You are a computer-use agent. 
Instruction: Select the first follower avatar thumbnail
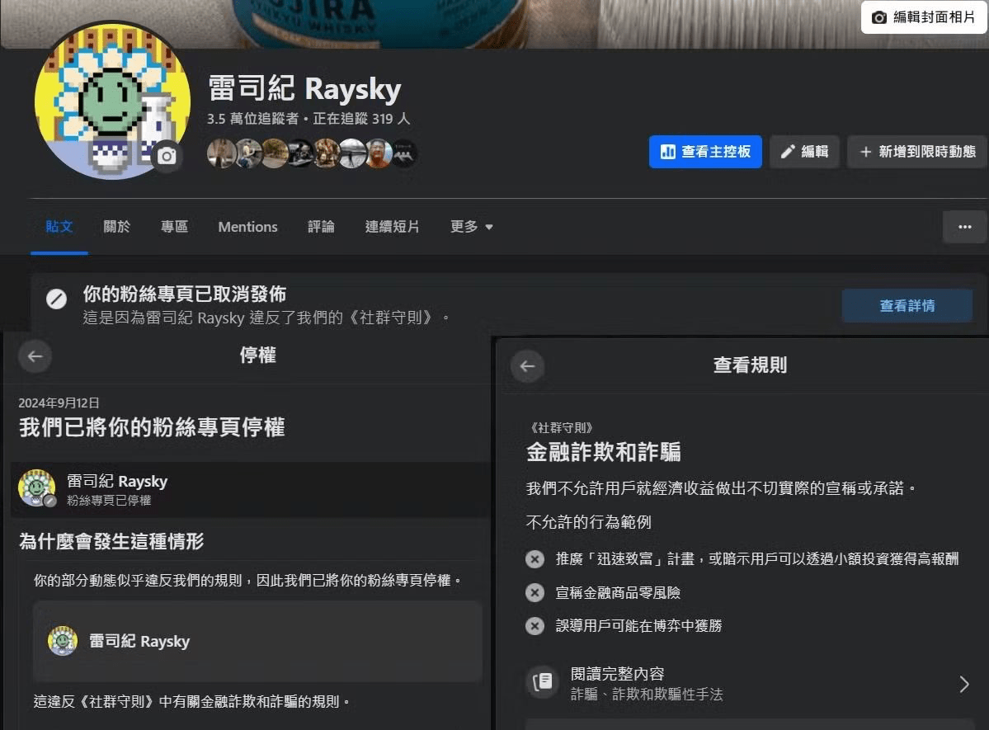(221, 153)
